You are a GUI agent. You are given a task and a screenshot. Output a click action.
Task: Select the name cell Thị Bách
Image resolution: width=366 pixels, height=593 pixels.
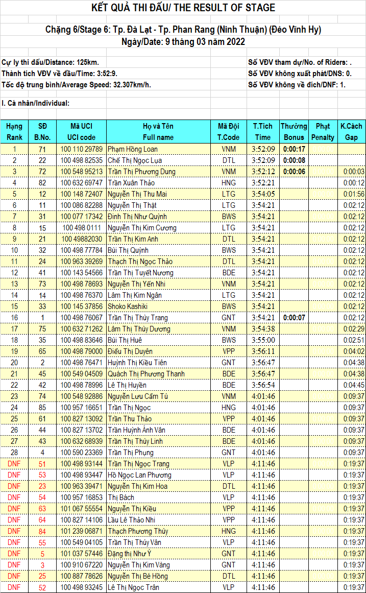[x=121, y=497]
